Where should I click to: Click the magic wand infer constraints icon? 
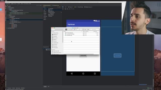pos(71,9)
